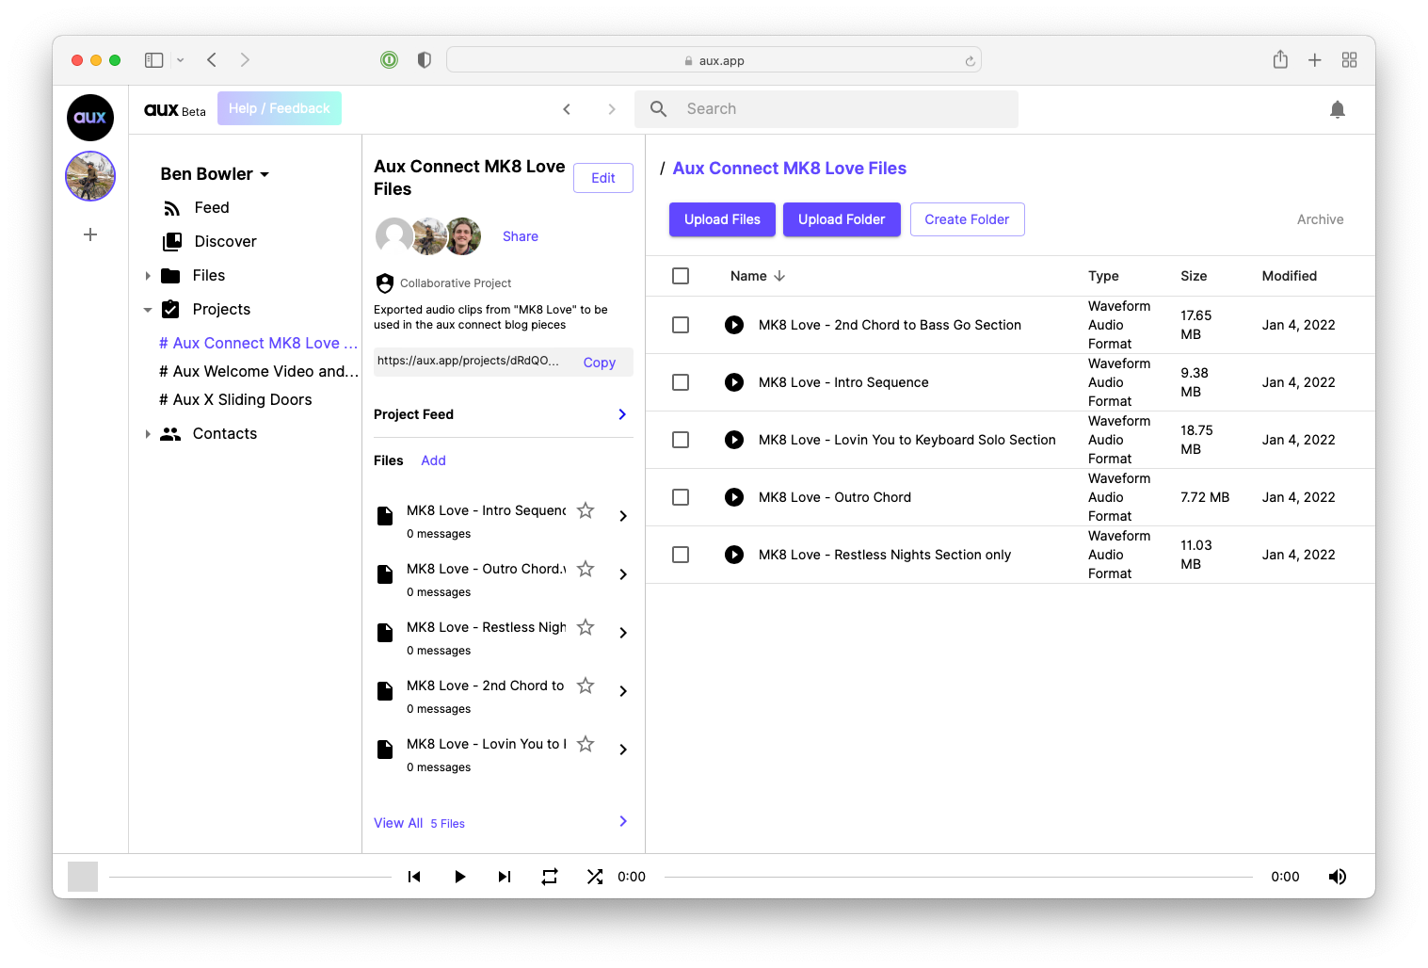Select the Aux X Sliding Doors project
1428x968 pixels.
pyautogui.click(x=235, y=400)
